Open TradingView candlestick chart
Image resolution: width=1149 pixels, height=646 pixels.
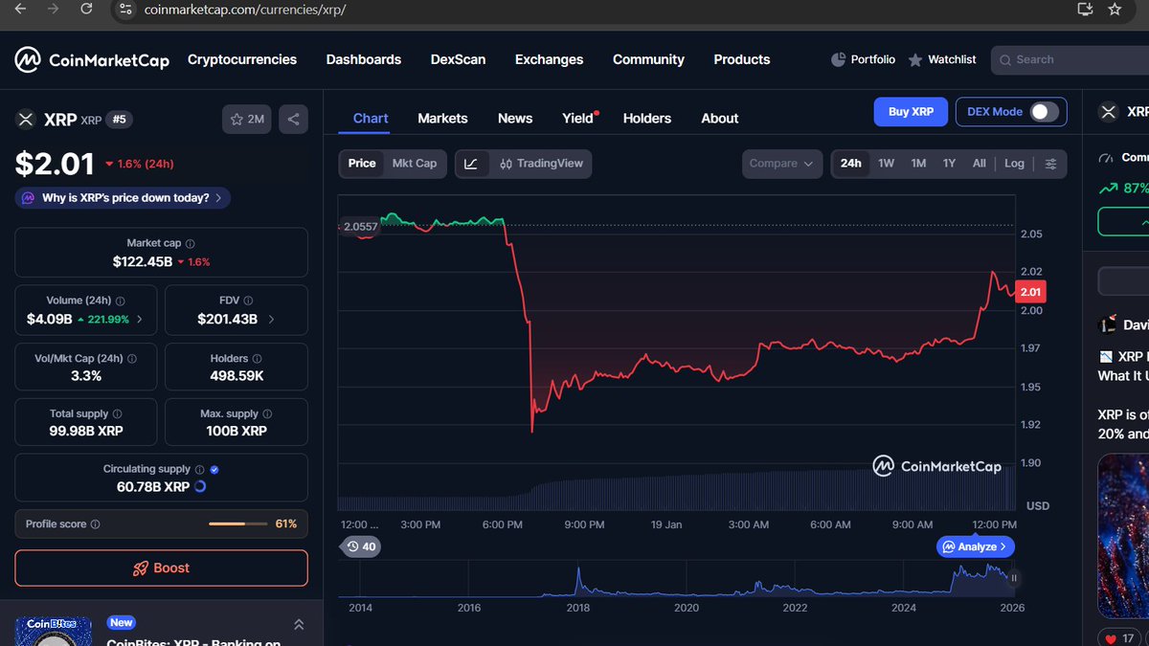pos(541,164)
